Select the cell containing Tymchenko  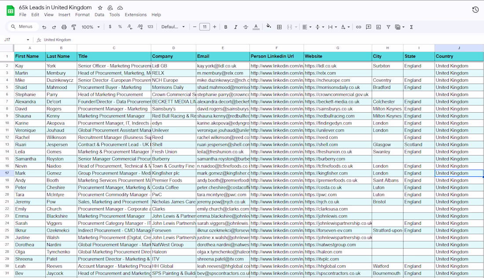(61, 252)
